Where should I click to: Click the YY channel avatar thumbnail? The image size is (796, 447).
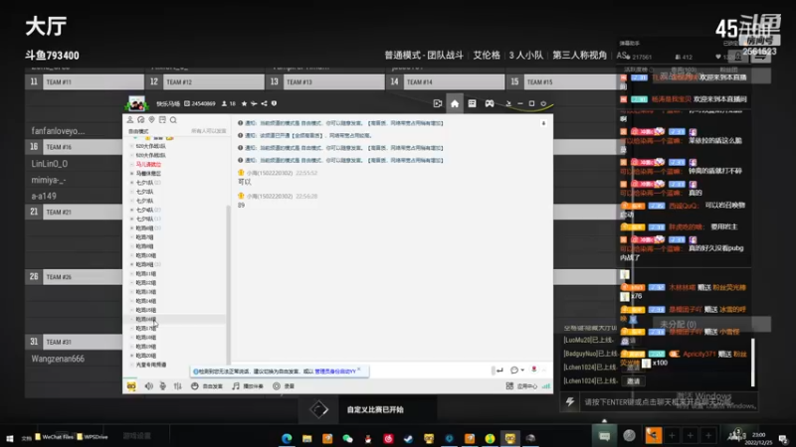click(x=136, y=104)
